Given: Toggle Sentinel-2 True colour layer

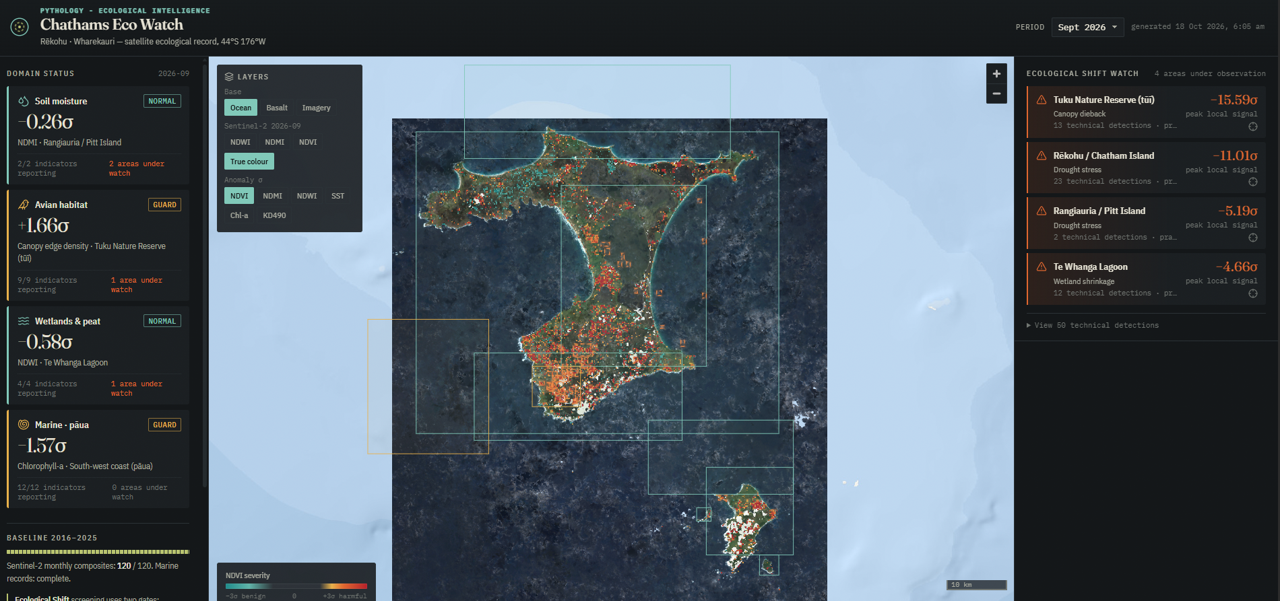Looking at the screenshot, I should click(249, 162).
